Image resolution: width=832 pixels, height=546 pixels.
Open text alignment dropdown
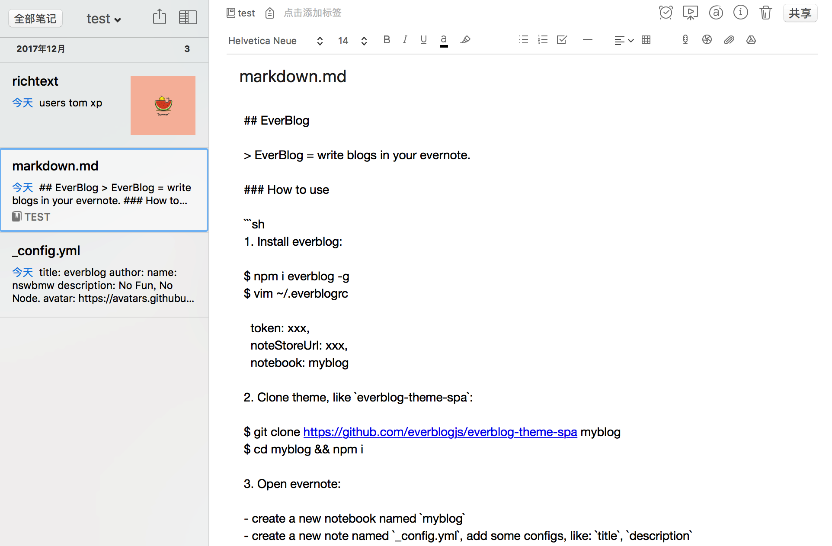click(x=624, y=41)
